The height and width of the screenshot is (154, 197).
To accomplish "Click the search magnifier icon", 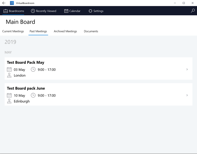I will [x=193, y=11].
